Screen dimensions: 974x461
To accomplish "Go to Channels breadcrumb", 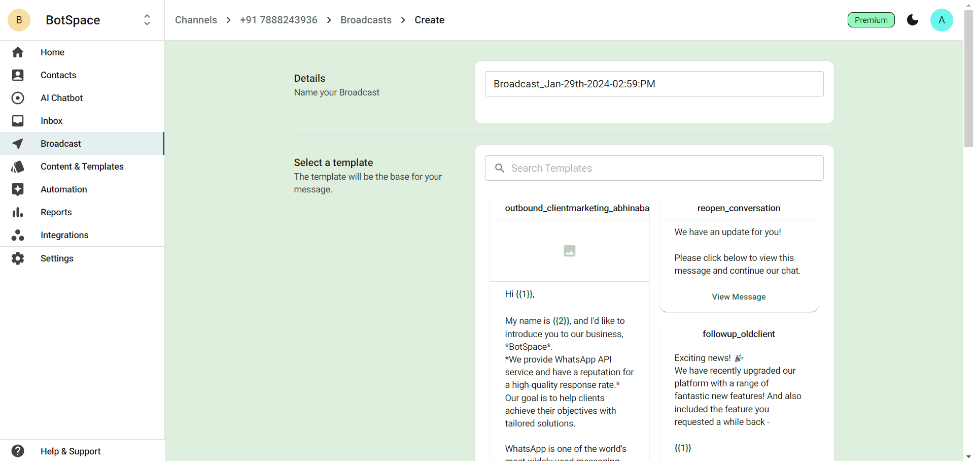I will click(x=196, y=20).
